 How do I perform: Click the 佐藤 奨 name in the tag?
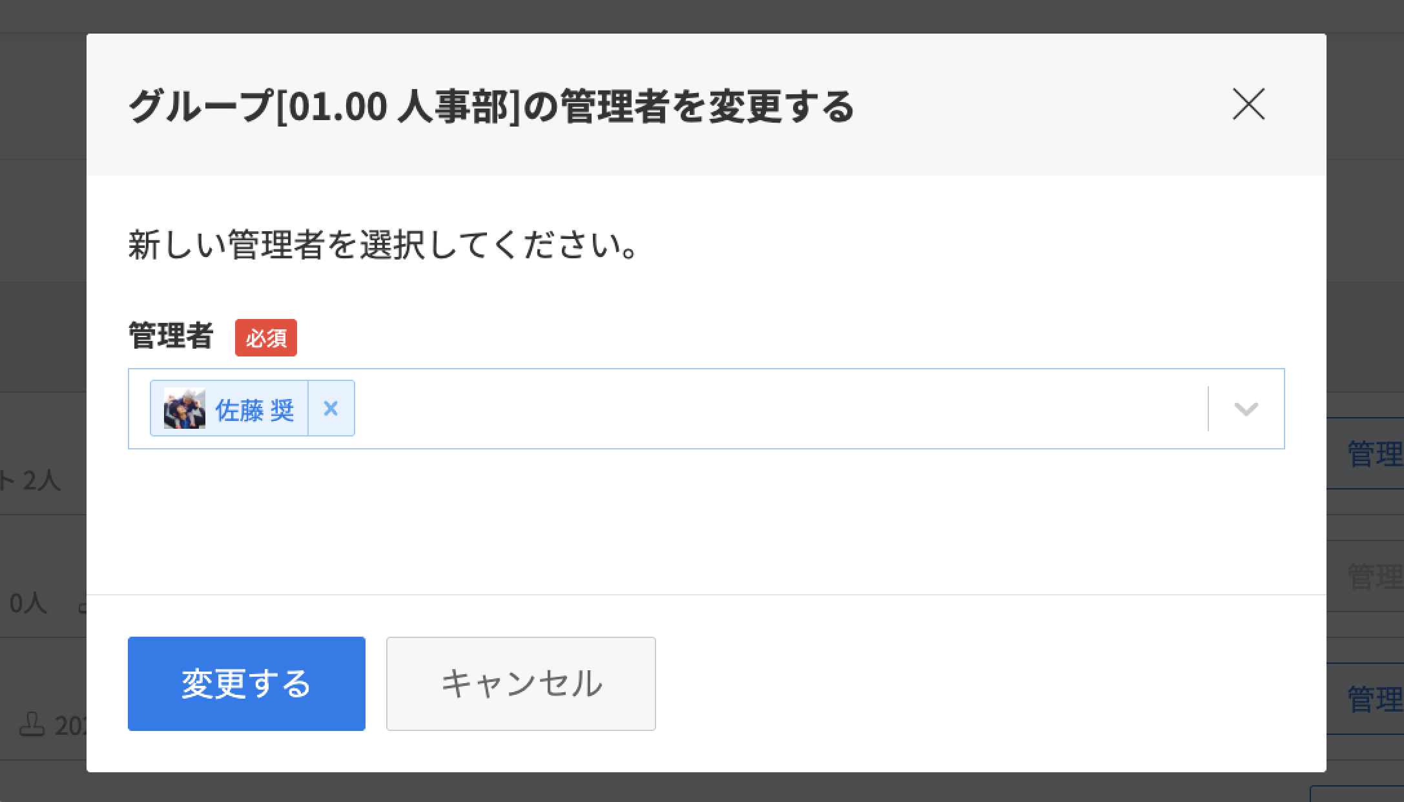tap(255, 410)
